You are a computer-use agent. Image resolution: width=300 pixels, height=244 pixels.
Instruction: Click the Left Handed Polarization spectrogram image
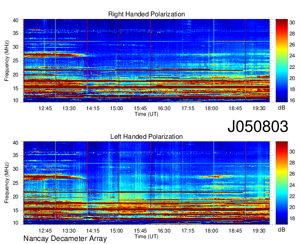[x=146, y=183]
